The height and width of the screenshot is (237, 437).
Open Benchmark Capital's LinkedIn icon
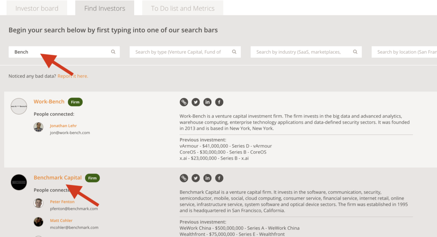(x=207, y=178)
